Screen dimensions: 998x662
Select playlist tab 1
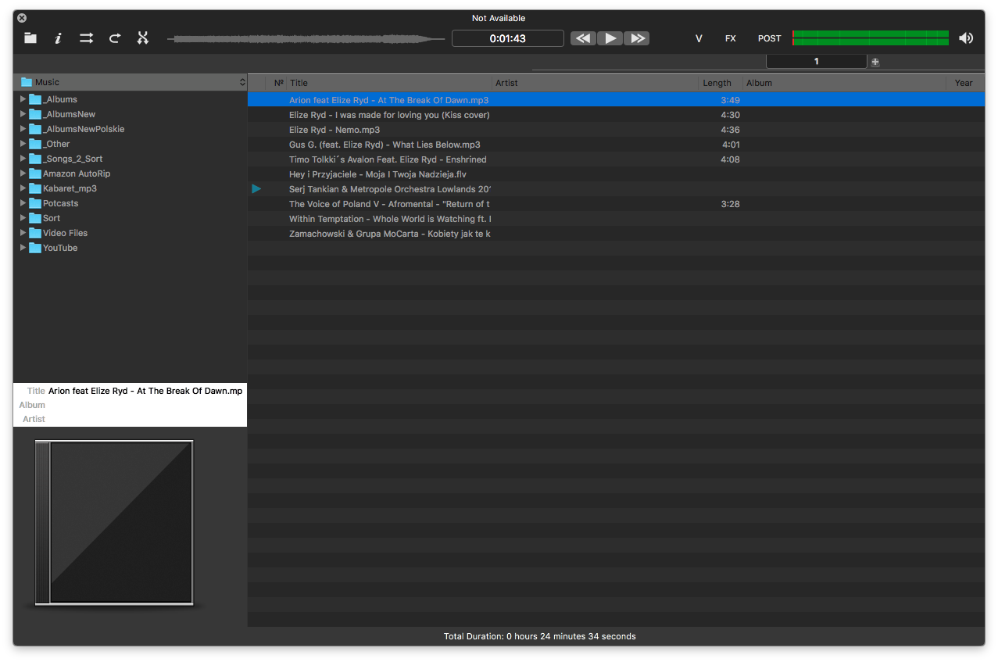click(816, 61)
